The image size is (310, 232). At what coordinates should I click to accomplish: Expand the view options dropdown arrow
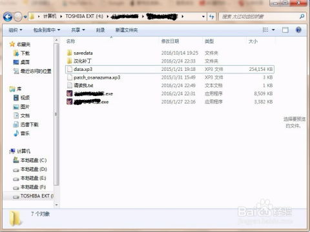[273, 30]
